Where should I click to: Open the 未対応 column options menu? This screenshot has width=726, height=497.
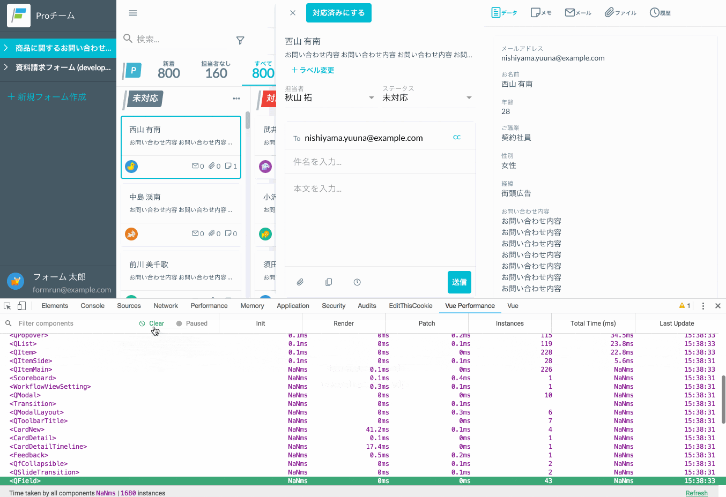pyautogui.click(x=236, y=98)
